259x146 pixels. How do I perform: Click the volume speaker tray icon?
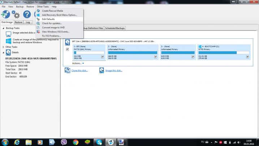pyautogui.click(x=239, y=142)
